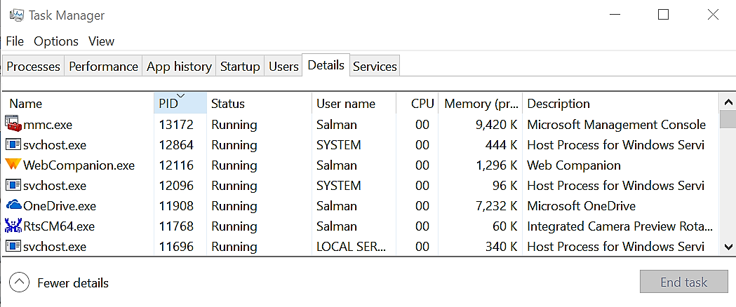Maximize the Task Manager window
The width and height of the screenshot is (736, 307).
663,15
